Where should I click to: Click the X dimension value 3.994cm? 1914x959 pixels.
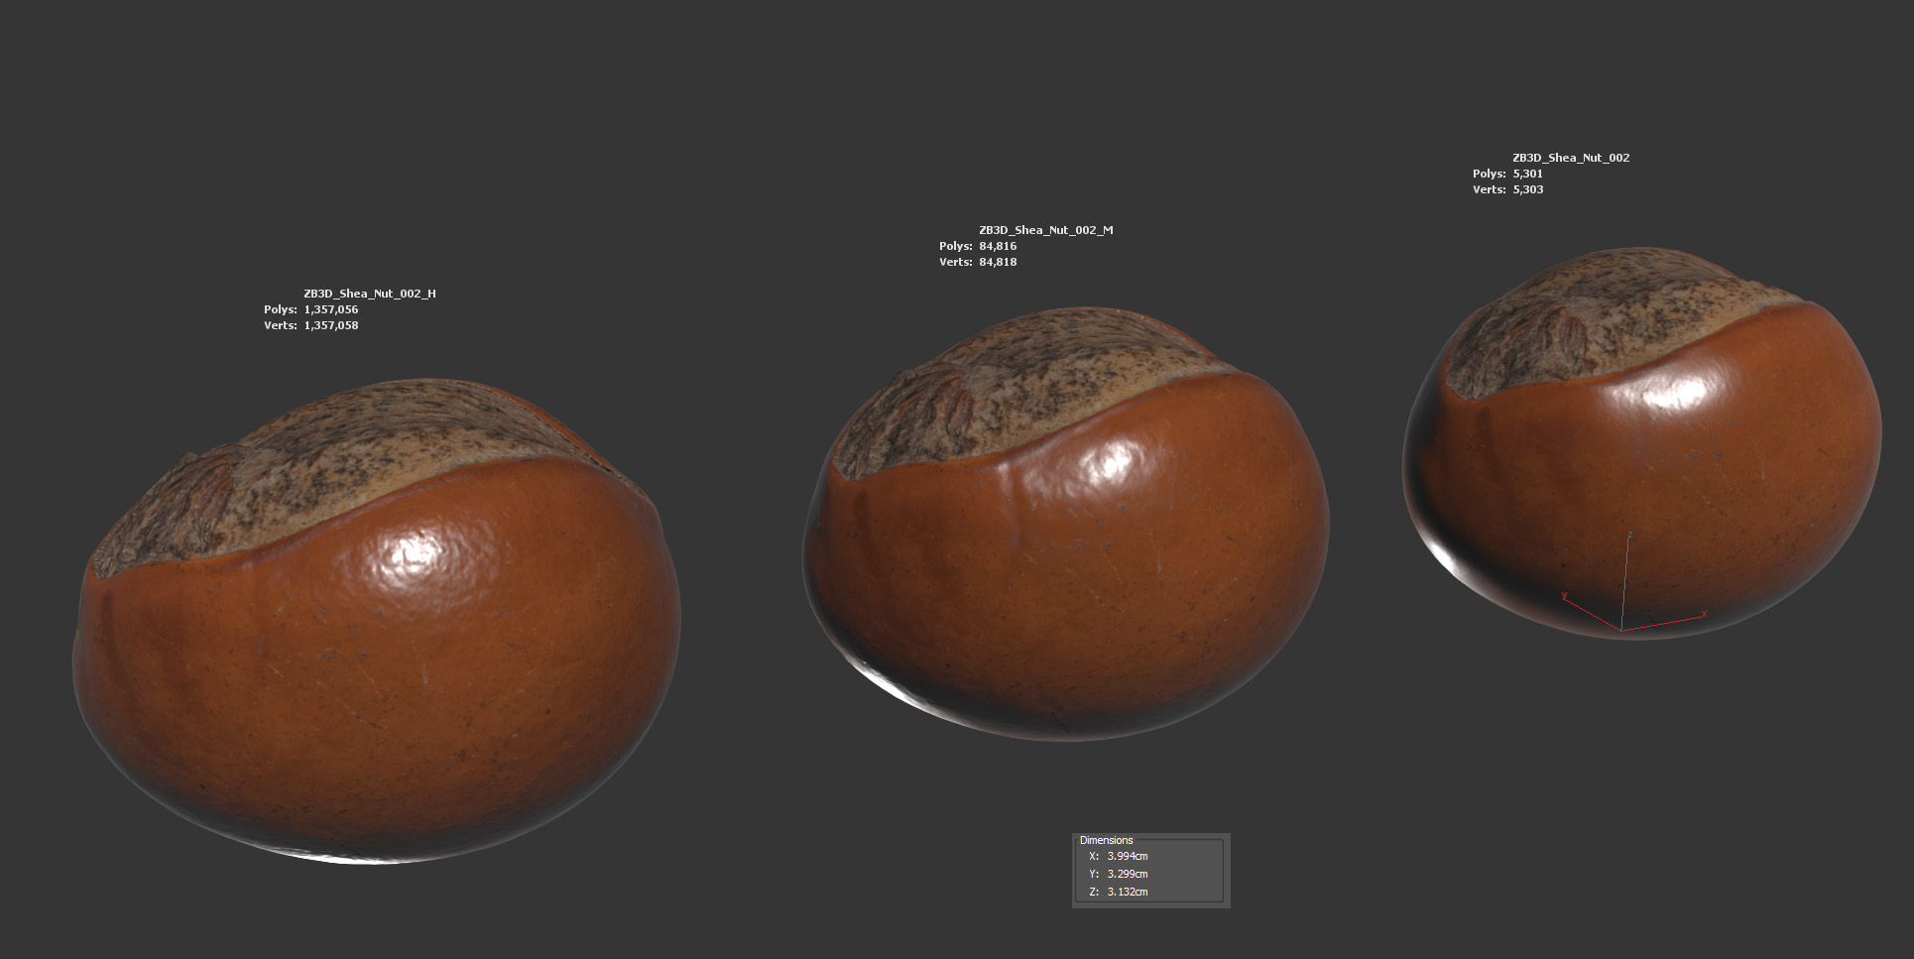1127,856
